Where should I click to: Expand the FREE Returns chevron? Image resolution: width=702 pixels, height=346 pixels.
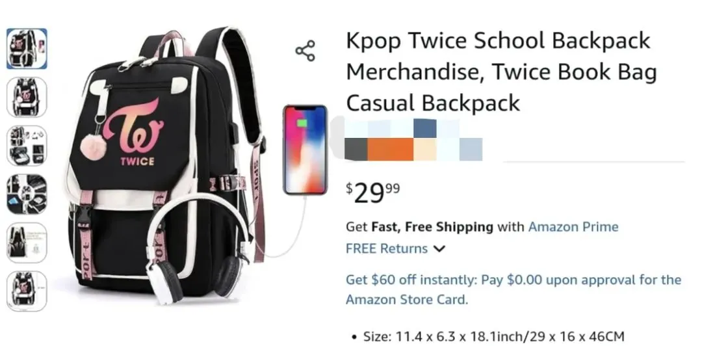[439, 248]
